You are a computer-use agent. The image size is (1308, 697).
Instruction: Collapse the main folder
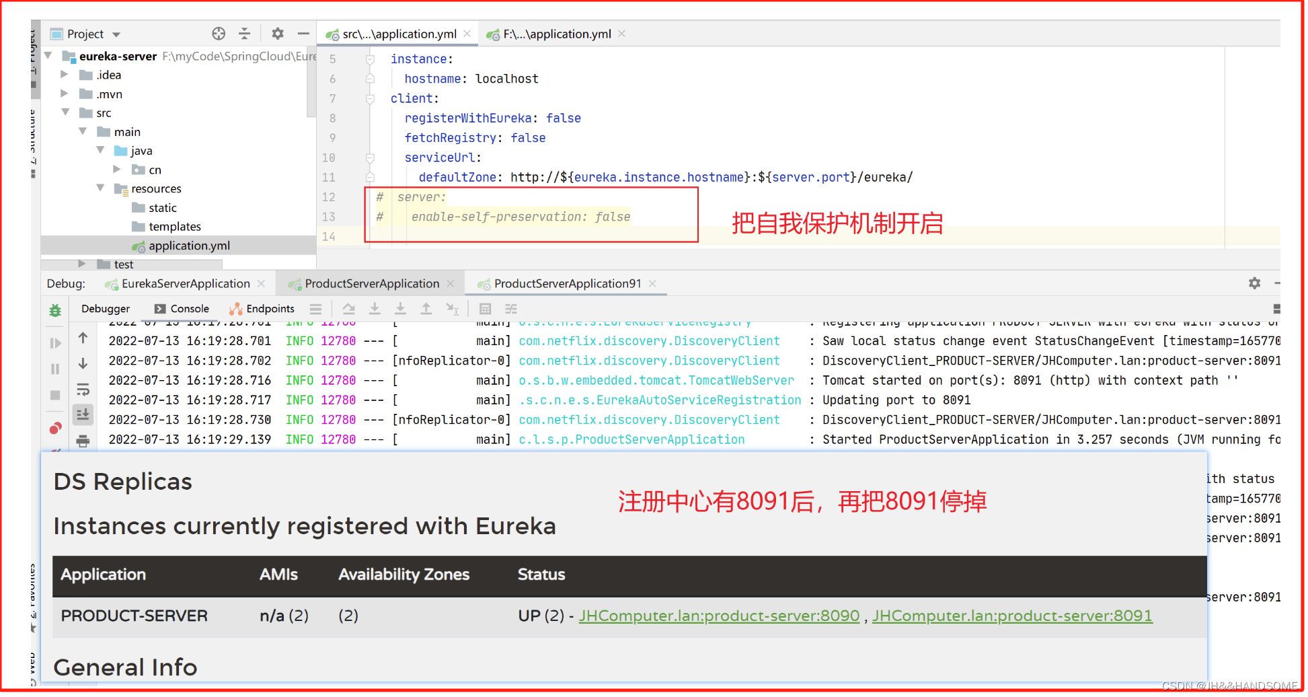83,131
